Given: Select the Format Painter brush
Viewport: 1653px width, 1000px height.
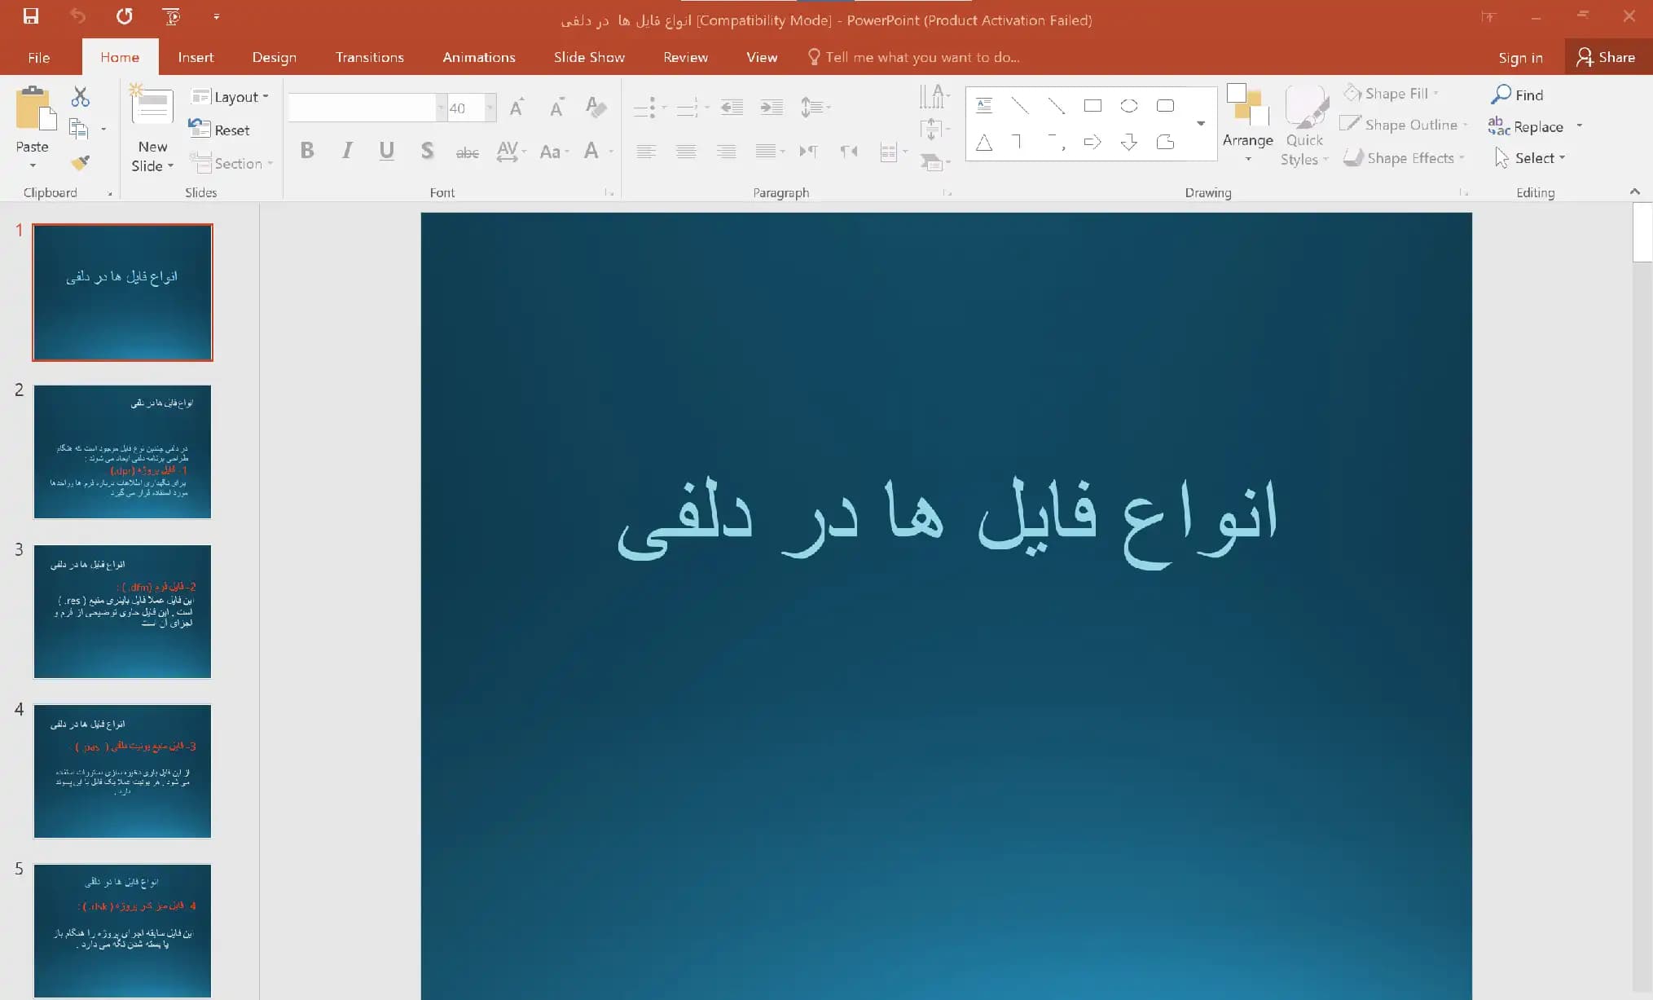Looking at the screenshot, I should click(x=80, y=162).
